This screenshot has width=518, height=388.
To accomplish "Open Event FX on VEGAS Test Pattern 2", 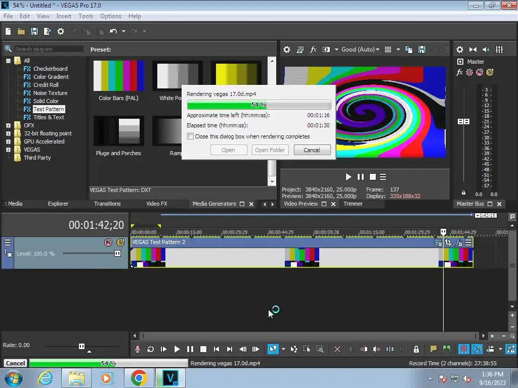I will [x=458, y=243].
